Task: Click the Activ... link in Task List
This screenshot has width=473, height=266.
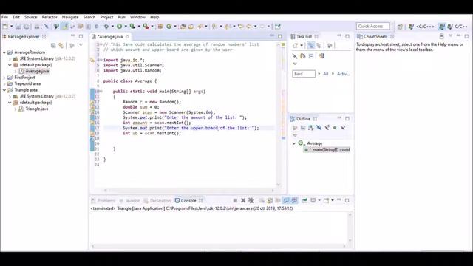Action: 343,74
